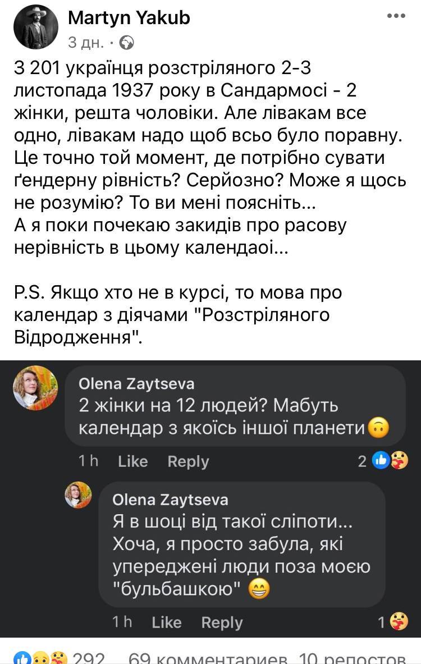Open the '3 дн.' post timestamp
Image resolution: width=421 pixels, height=664 pixels.
pos(85,42)
